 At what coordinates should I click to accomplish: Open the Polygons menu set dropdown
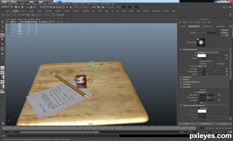[x=7, y=7]
